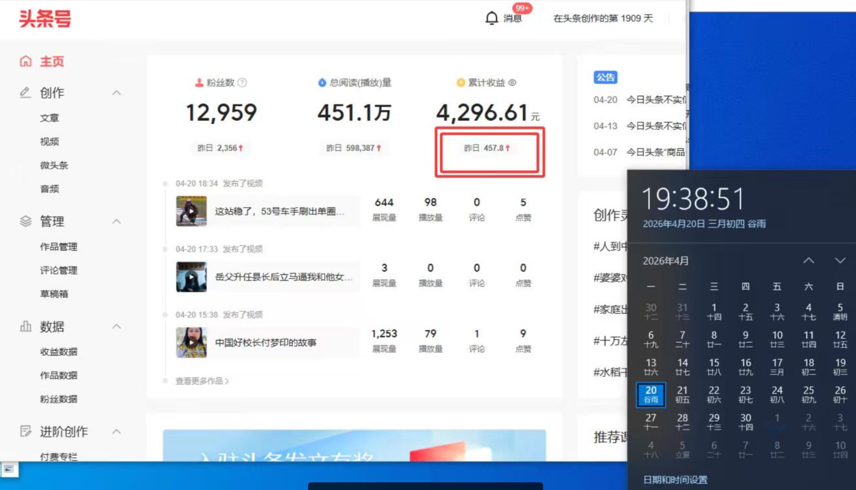Open the 04-20 announcement entry
Image resolution: width=856 pixels, height=490 pixels.
640,100
